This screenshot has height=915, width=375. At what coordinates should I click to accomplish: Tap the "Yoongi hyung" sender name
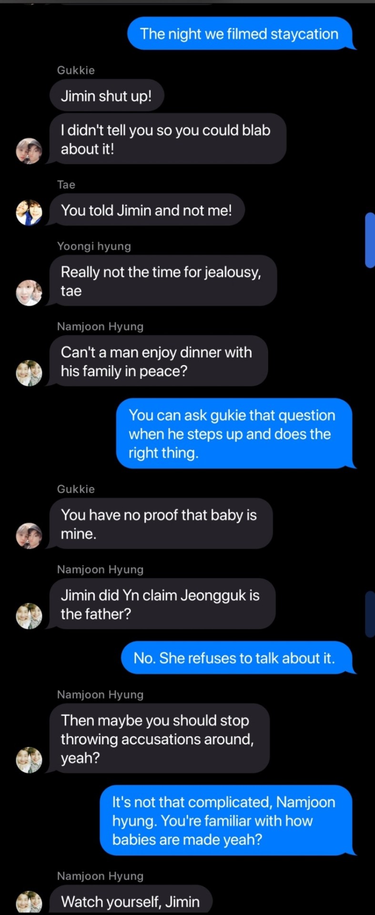coord(94,246)
